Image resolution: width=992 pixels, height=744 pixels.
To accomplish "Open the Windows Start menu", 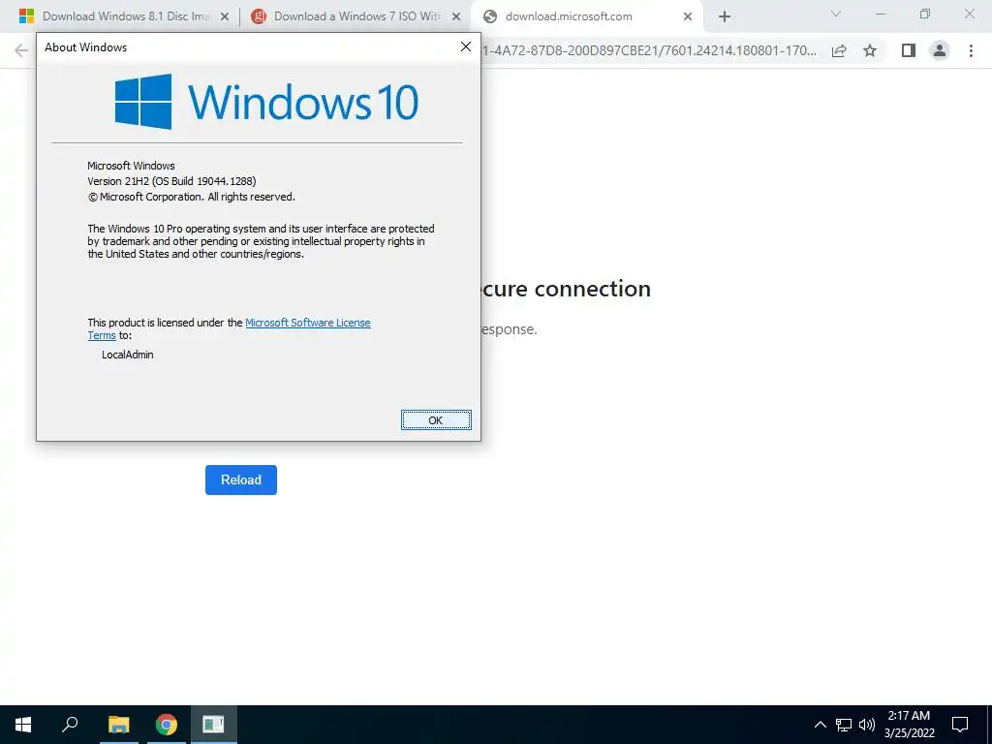I will 23,725.
